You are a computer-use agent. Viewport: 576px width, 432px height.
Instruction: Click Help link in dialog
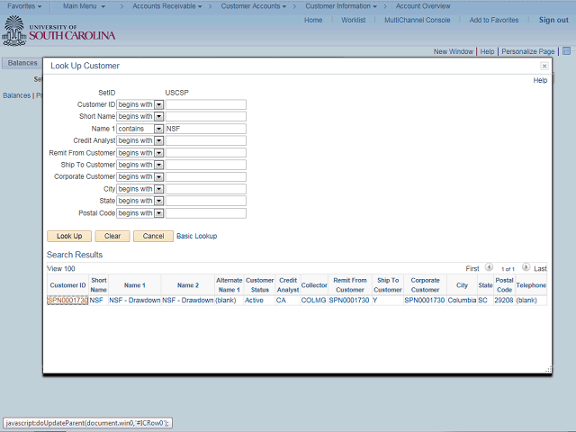point(540,80)
